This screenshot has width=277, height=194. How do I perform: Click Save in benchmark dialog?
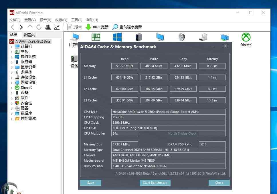91,183
